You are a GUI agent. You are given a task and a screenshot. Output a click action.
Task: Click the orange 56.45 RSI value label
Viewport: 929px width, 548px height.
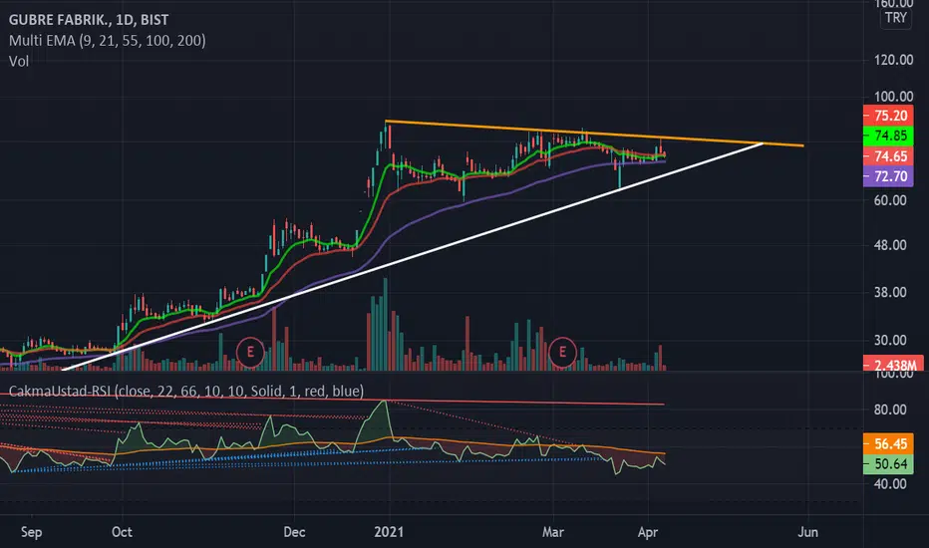887,443
